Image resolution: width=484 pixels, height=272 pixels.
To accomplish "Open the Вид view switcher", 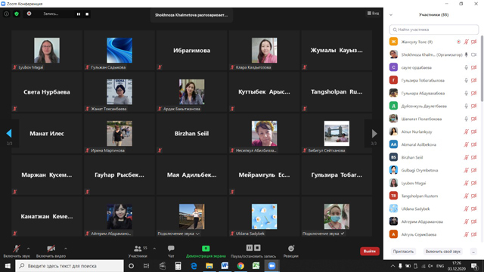I will [373, 14].
